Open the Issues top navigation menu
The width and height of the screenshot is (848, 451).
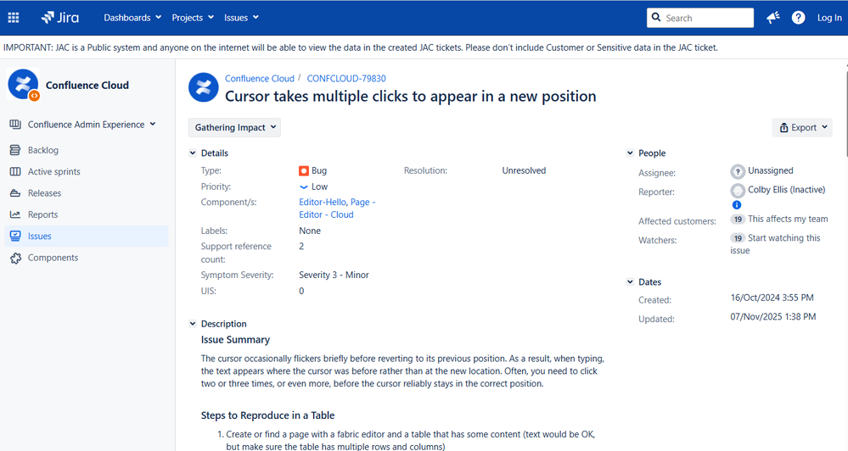coord(241,18)
